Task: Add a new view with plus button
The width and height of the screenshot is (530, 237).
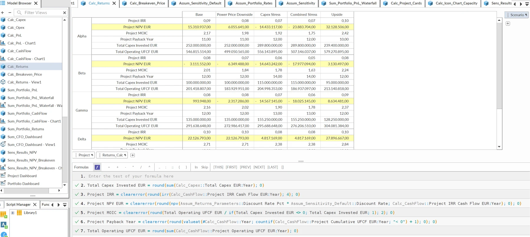Action: pos(2,13)
